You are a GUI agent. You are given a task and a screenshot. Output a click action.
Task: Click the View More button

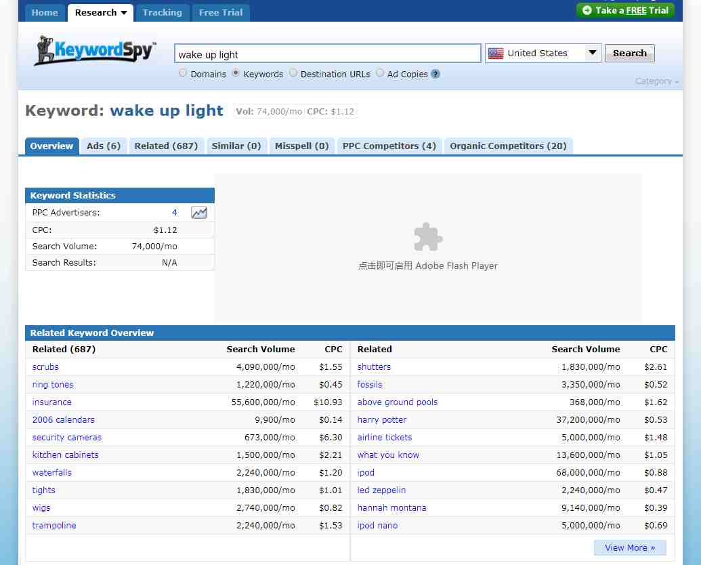[x=630, y=547]
